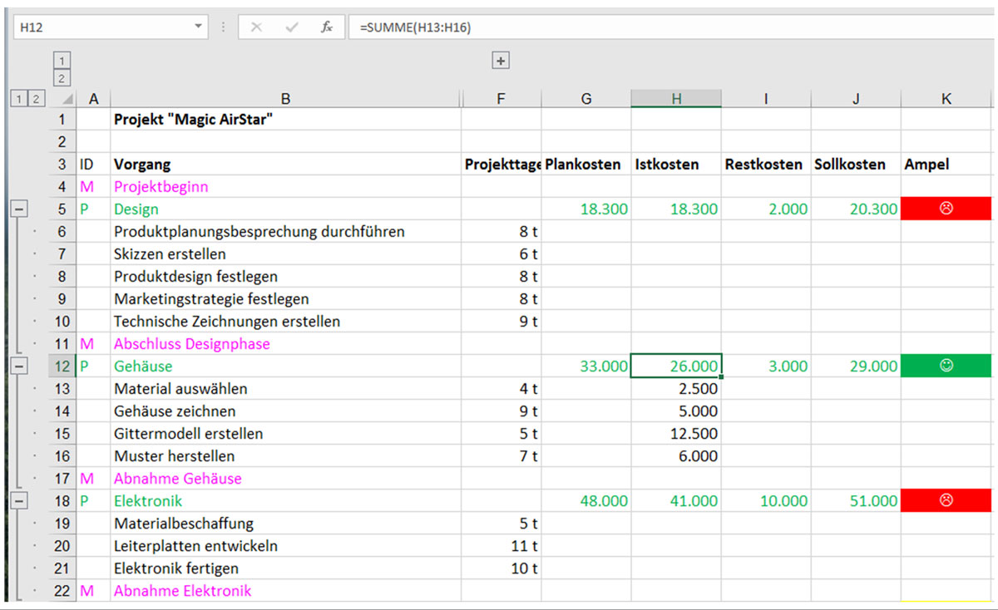Show column outline level 1
998x610 pixels.
[62, 60]
